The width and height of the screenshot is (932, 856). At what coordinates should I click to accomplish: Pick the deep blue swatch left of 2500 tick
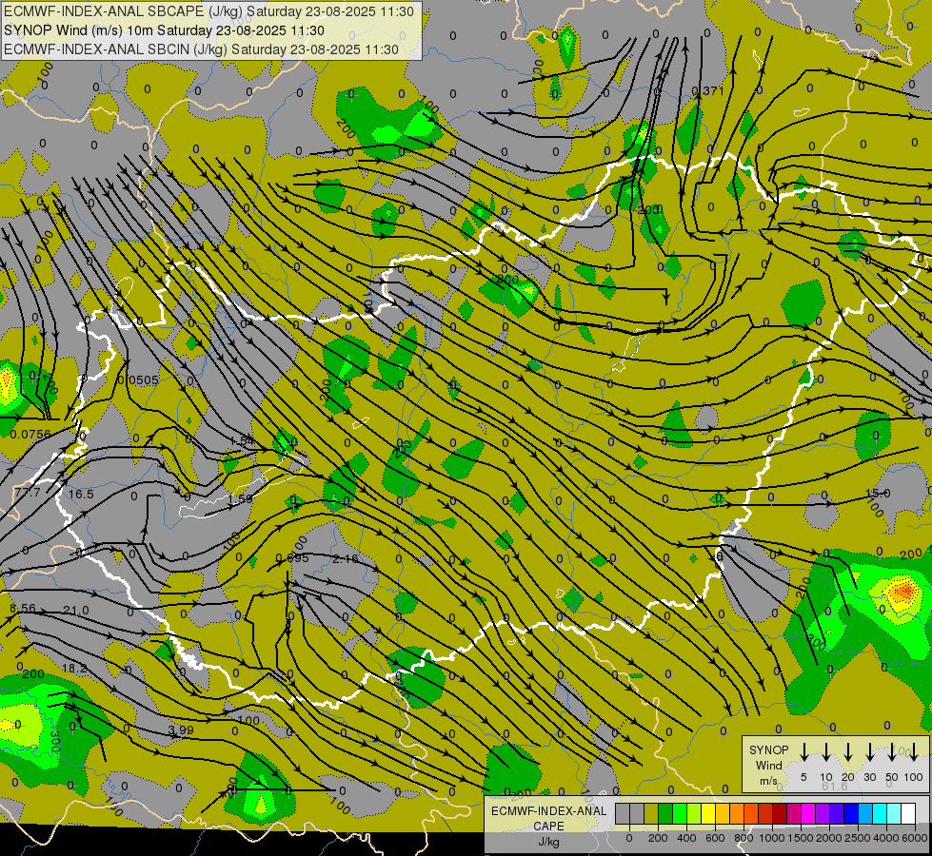[x=850, y=813]
